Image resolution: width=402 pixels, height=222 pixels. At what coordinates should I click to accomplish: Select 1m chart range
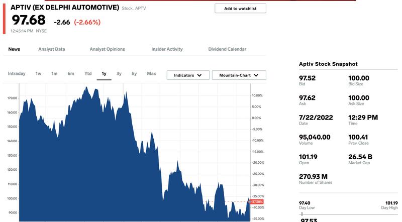(54, 73)
